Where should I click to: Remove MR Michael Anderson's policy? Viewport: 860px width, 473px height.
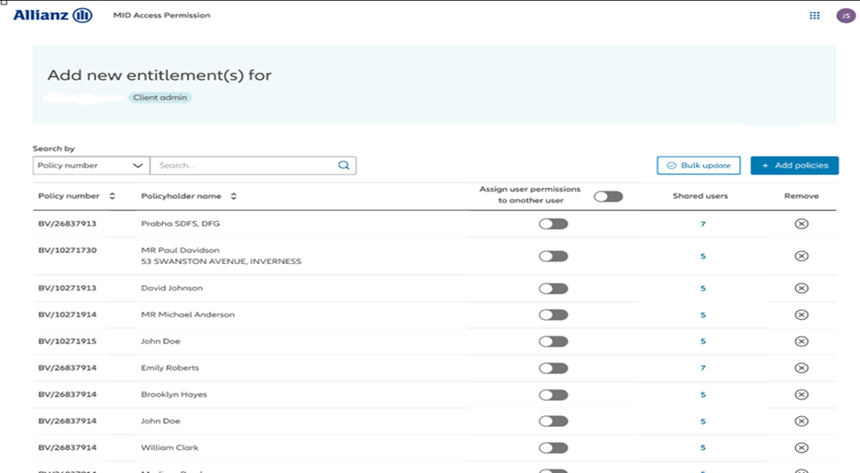[x=801, y=314]
